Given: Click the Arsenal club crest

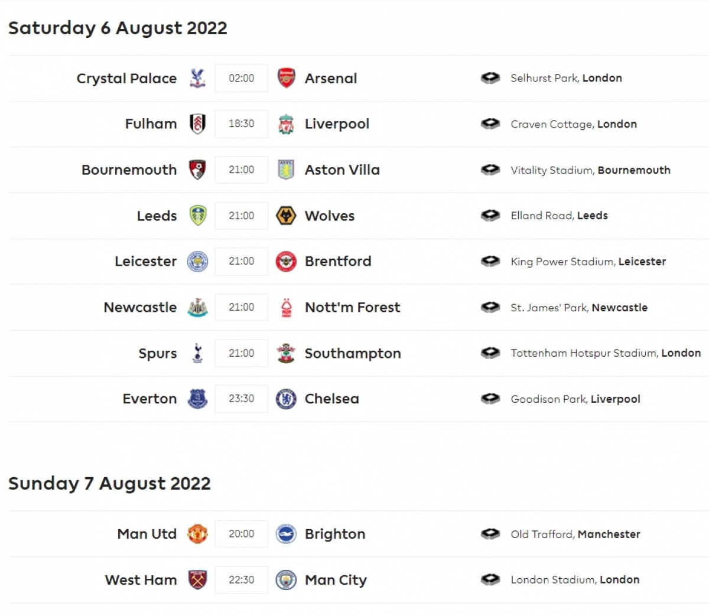Looking at the screenshot, I should click(286, 78).
